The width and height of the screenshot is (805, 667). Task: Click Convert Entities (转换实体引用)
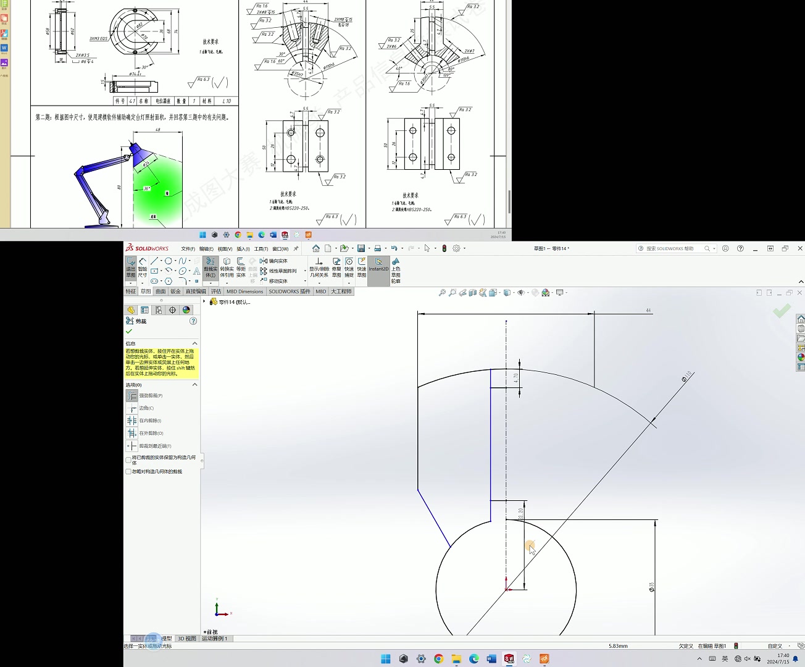(x=227, y=268)
